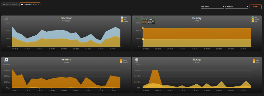Click the Network chart title

(x=66, y=60)
